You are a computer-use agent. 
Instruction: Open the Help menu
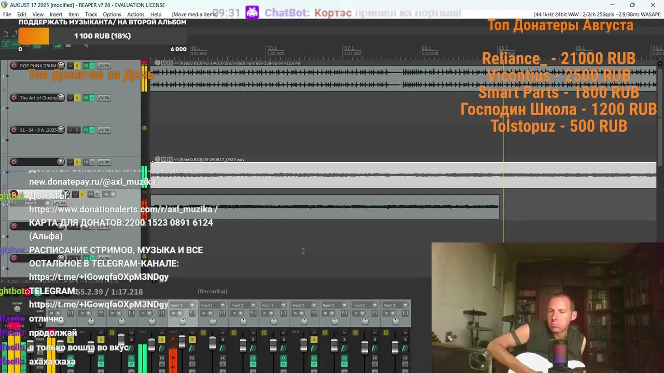click(x=156, y=15)
